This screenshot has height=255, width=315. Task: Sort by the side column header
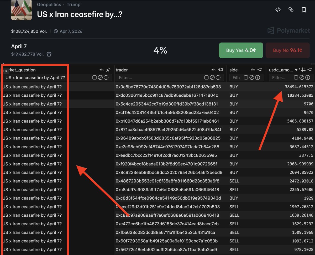click(x=234, y=70)
